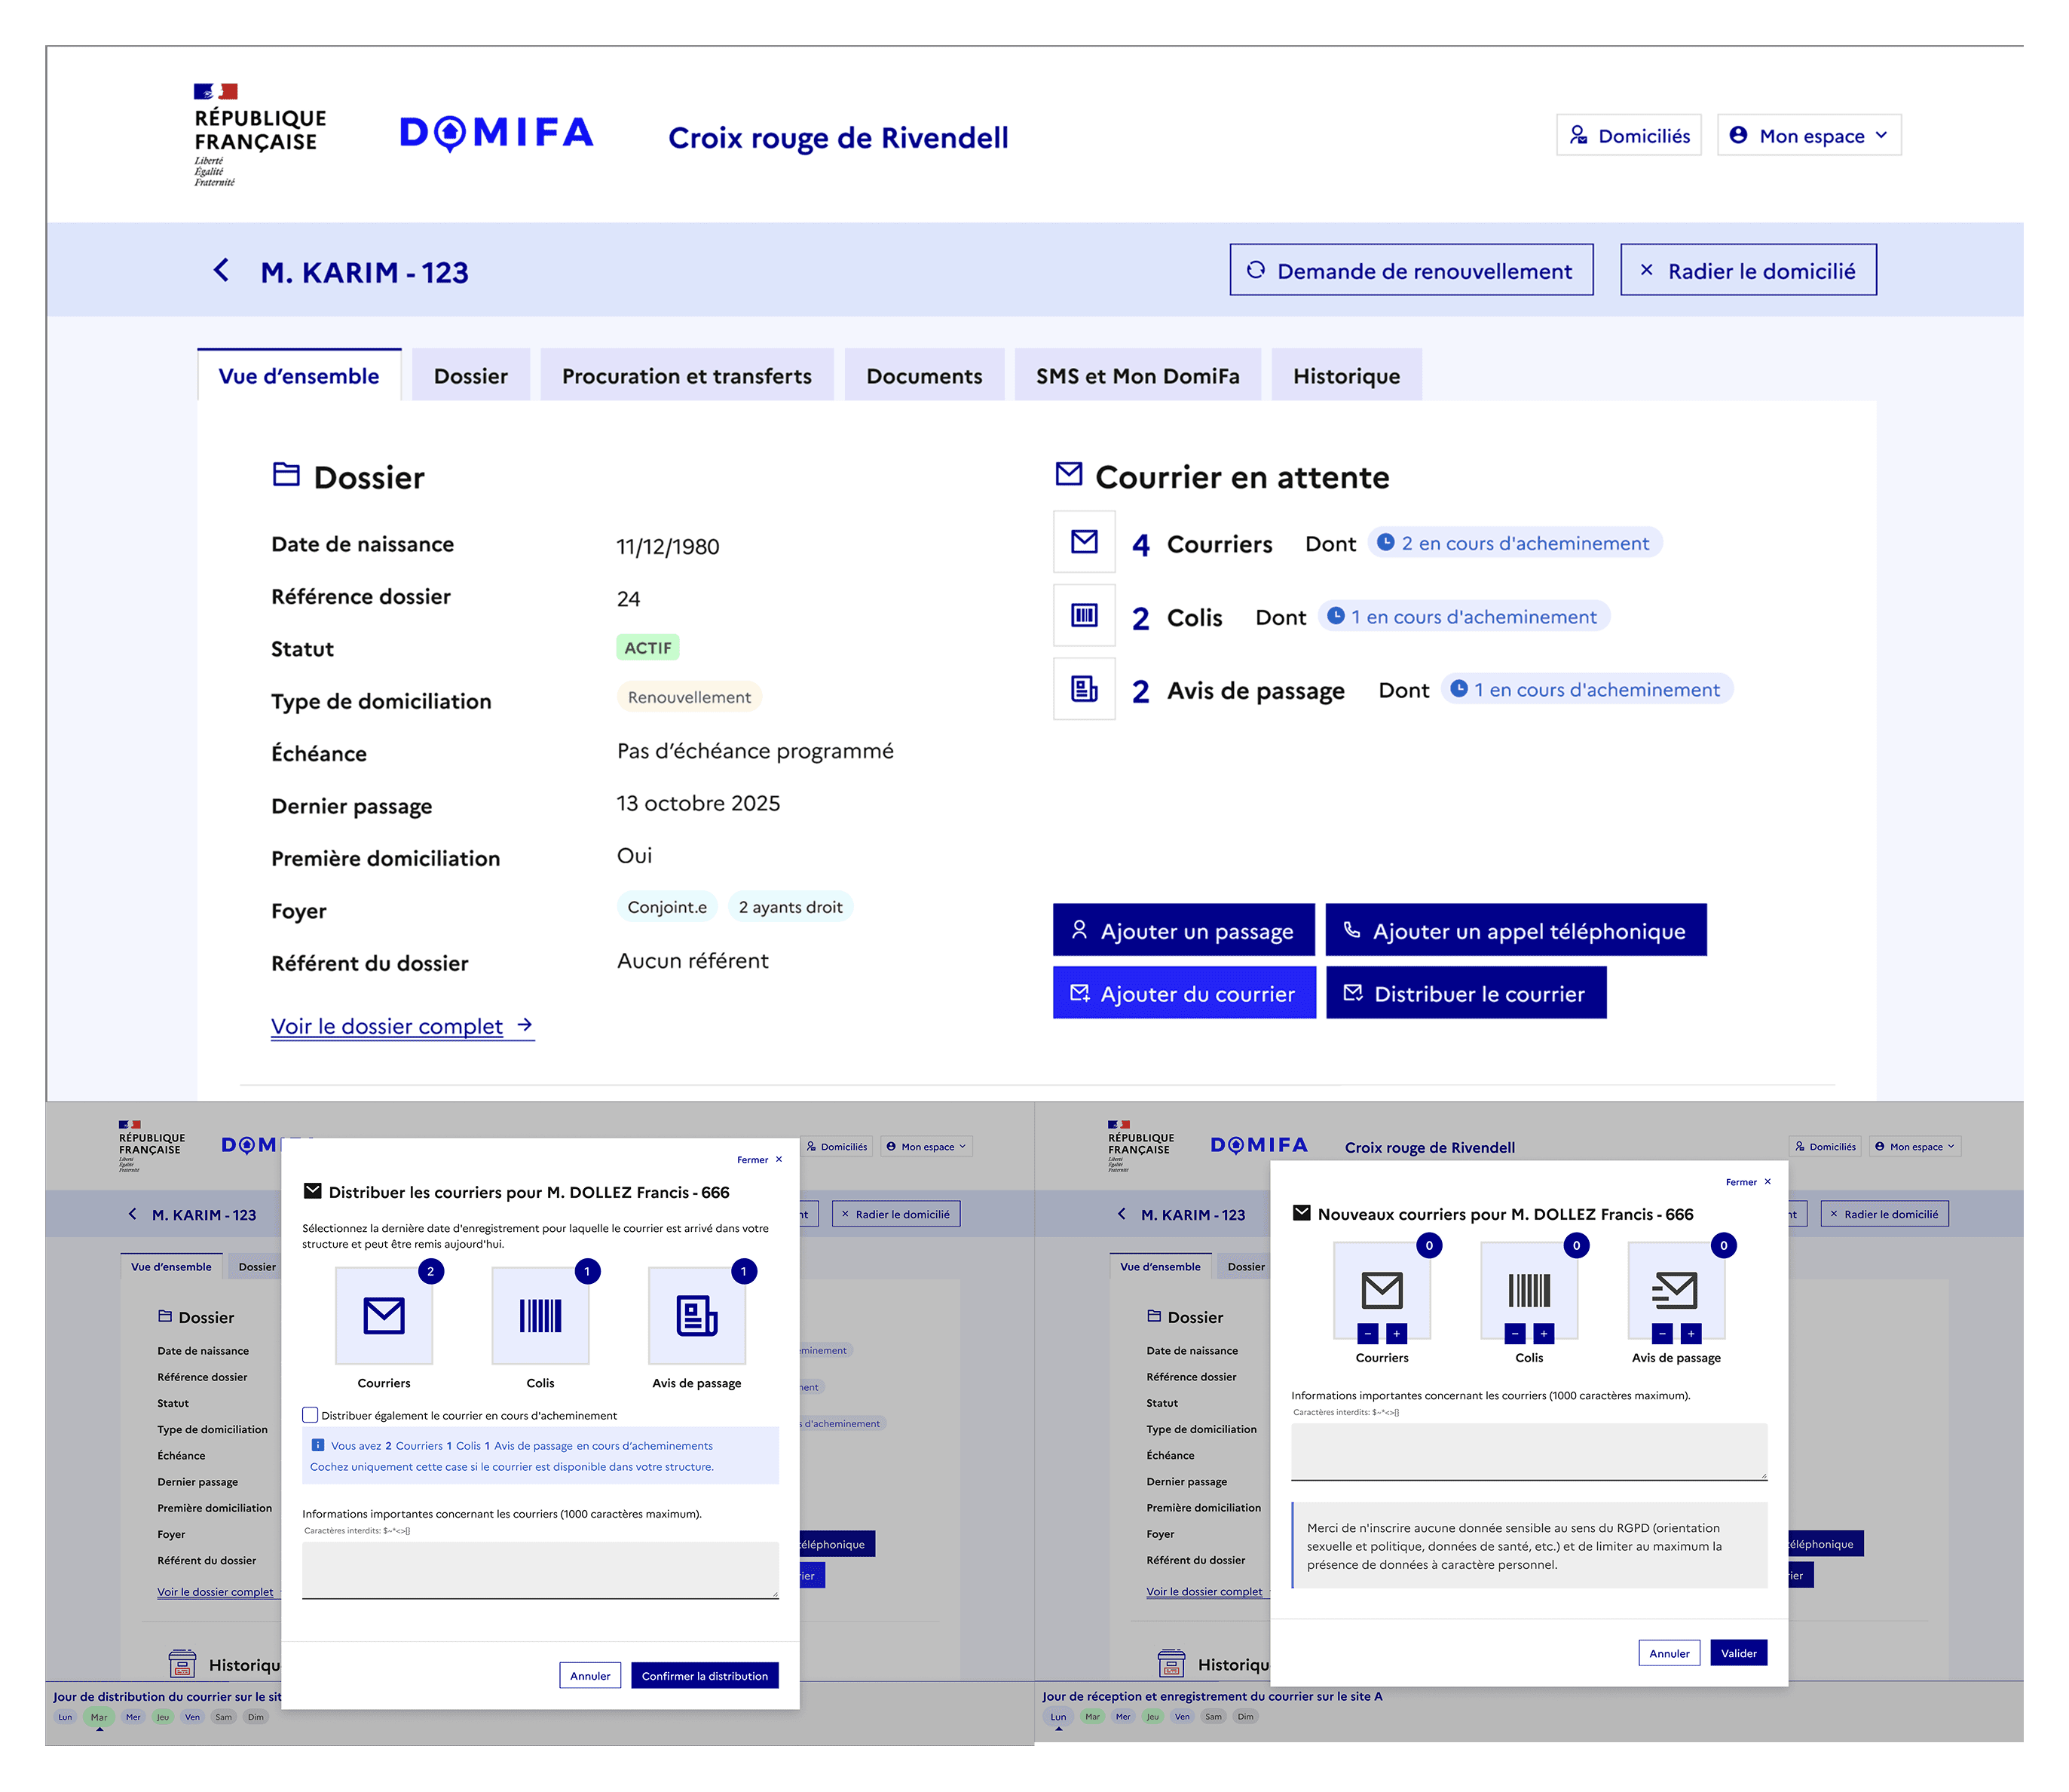
Task: Select the Colis barcode tile in distribution dialog
Action: click(x=540, y=1315)
